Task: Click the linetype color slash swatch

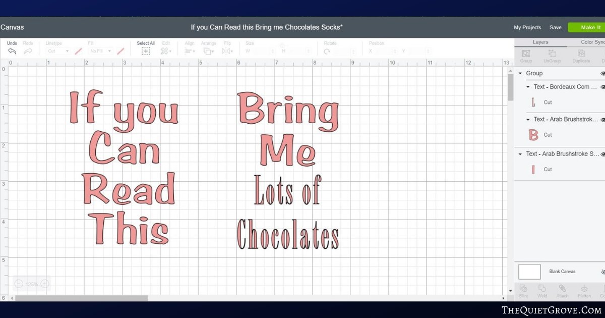Action: (x=79, y=51)
